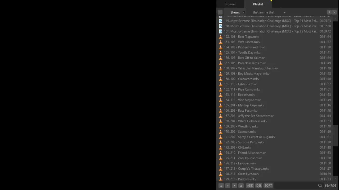Viewport: 339px width, 190px height.
Task: Click the VLC icon beside Glass Eyes.mkv
Action: 221,174
